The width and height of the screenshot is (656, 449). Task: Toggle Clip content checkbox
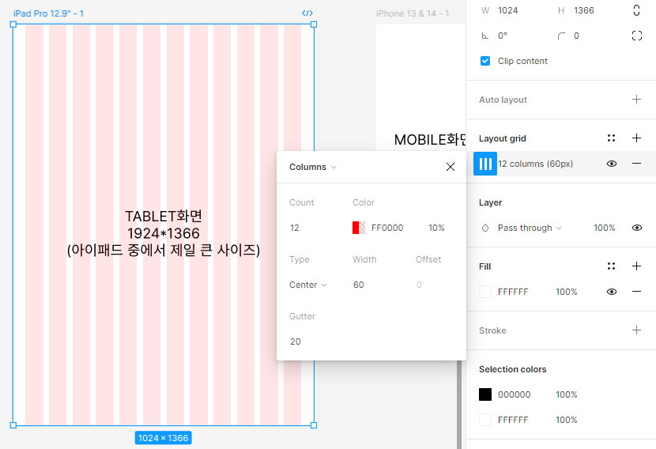(x=485, y=61)
